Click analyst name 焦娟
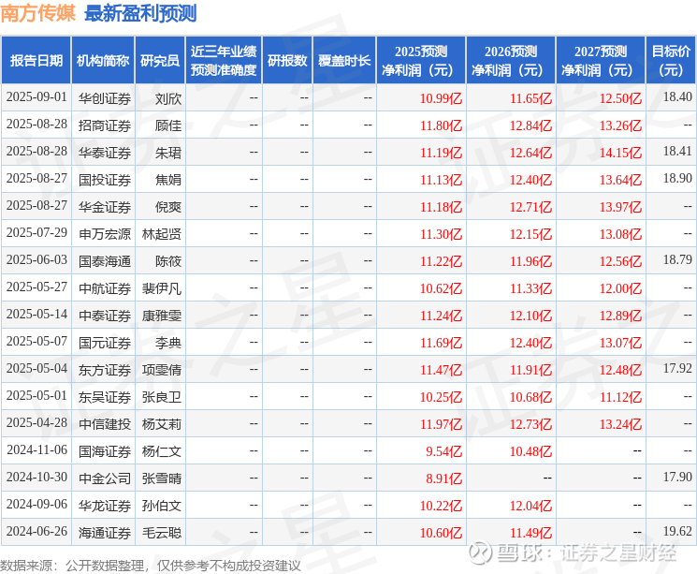The image size is (697, 574). click(168, 180)
